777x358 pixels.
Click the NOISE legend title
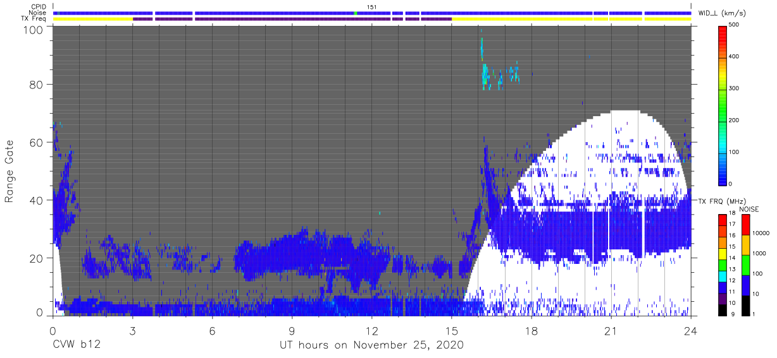[749, 209]
